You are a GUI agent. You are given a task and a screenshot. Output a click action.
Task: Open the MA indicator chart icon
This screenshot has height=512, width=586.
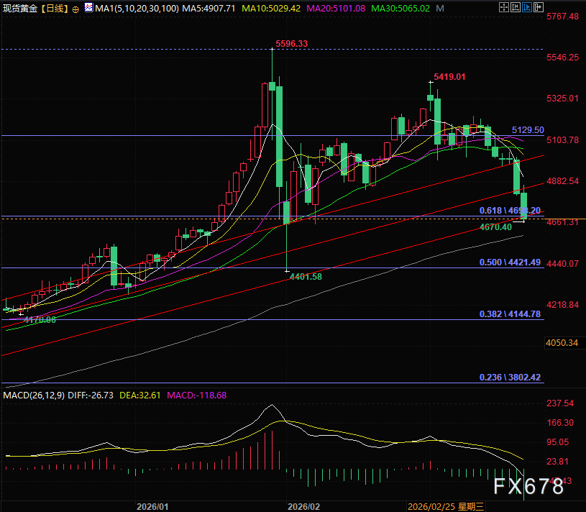coord(88,7)
